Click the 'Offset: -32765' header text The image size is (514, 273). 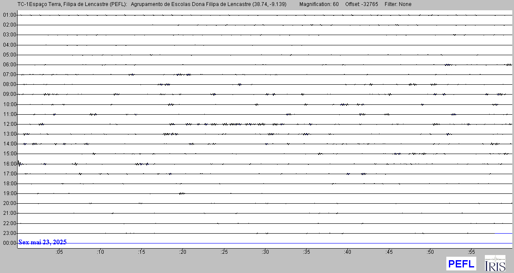click(x=362, y=4)
